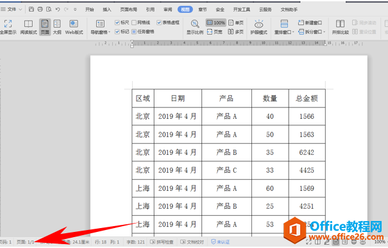Click the redo arrow icon
The image size is (388, 248).
pos(66,10)
